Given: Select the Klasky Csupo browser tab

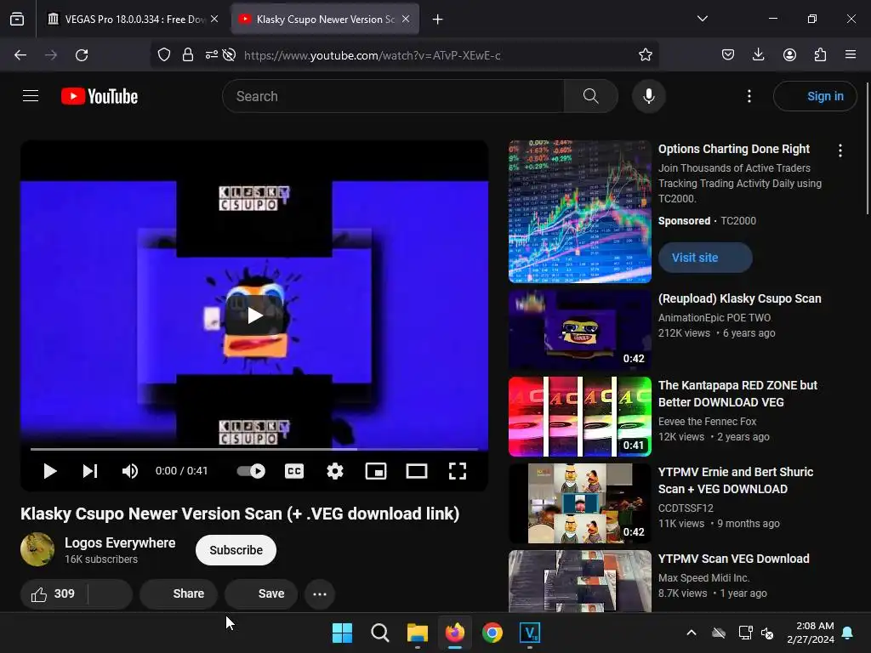Looking at the screenshot, I should point(325,20).
